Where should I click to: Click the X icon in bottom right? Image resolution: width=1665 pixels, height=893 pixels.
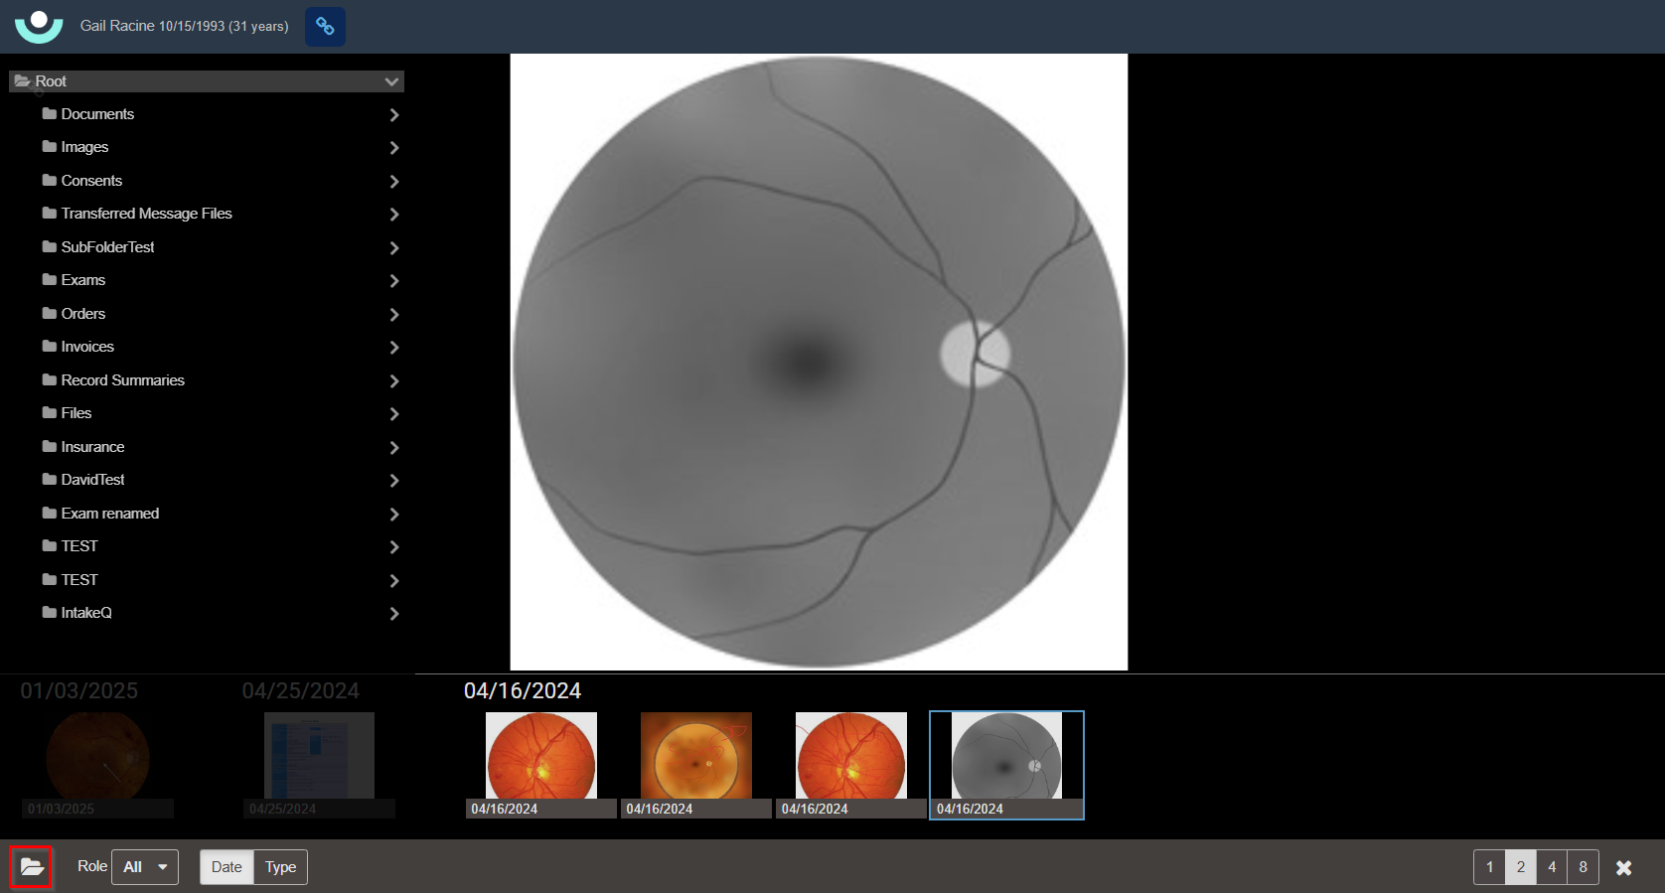pos(1623,868)
